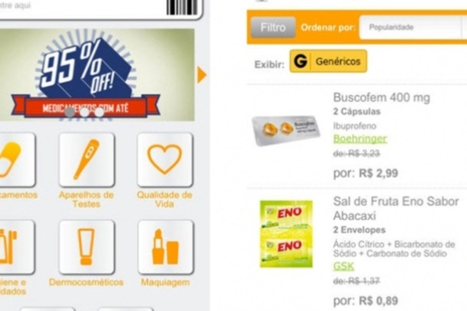This screenshot has height=311, width=467.
Task: Open GSK manufacturer link
Action: pos(344,266)
